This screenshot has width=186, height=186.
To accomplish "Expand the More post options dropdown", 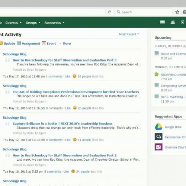I will [65, 44].
